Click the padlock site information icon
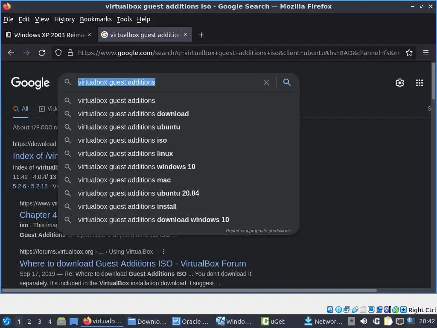The height and width of the screenshot is (328, 437). click(x=70, y=53)
